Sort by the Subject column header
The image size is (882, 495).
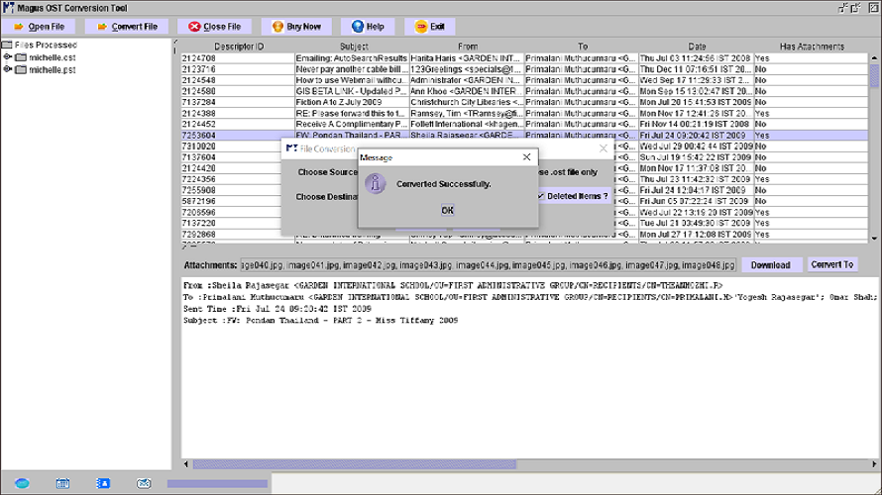point(354,47)
